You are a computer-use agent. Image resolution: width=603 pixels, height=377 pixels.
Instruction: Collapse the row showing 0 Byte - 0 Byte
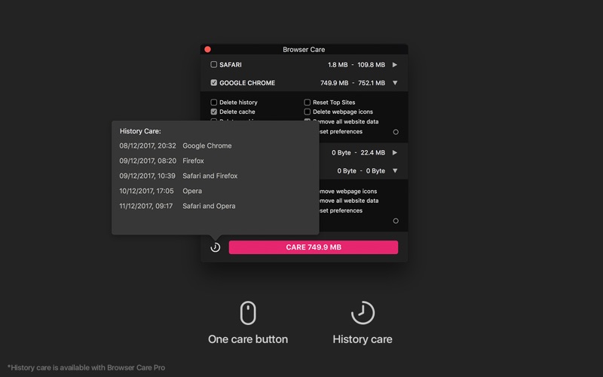pyautogui.click(x=395, y=170)
